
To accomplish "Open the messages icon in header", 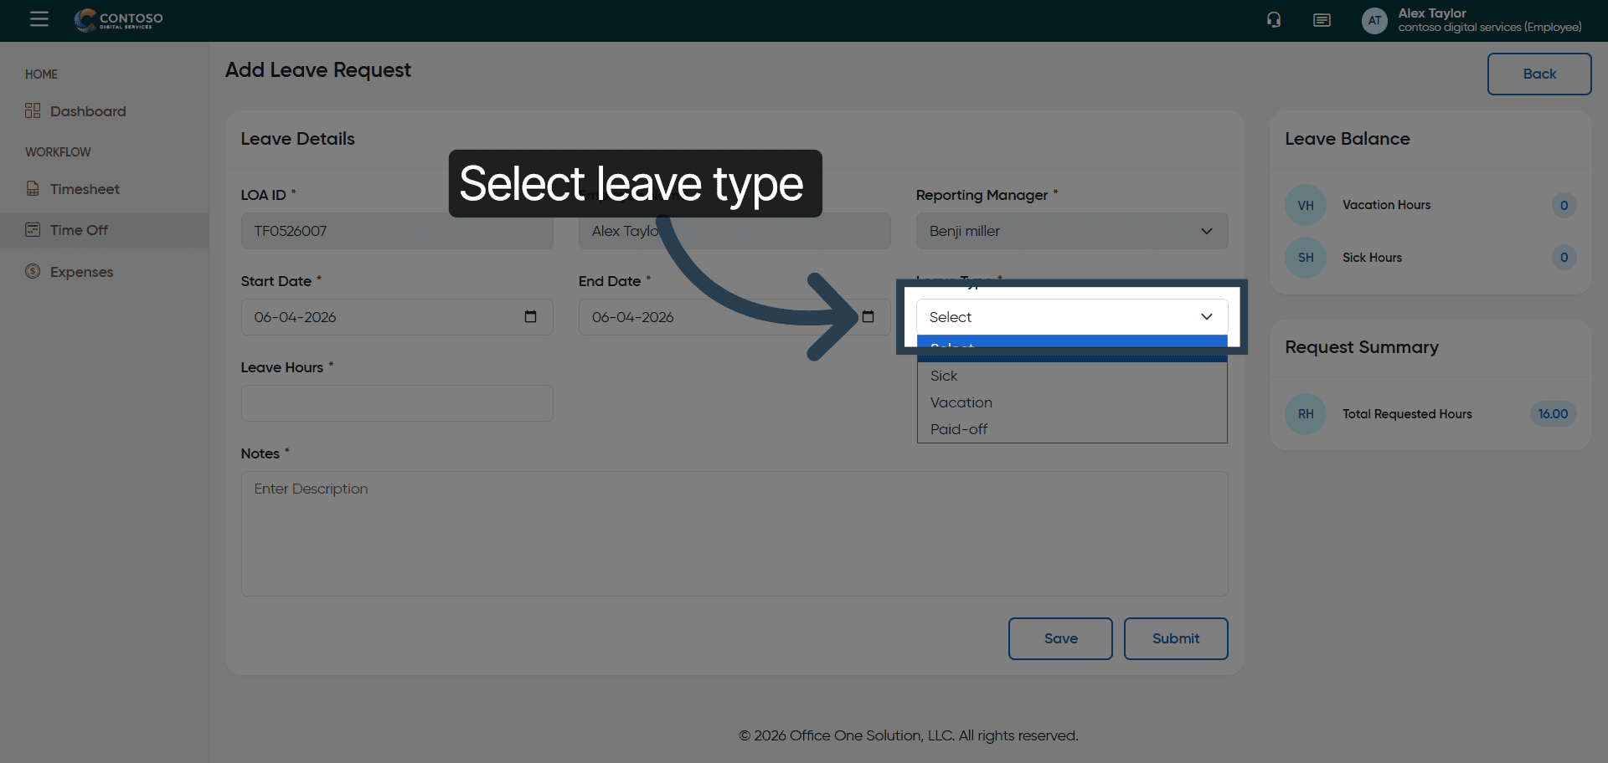I will (1322, 20).
